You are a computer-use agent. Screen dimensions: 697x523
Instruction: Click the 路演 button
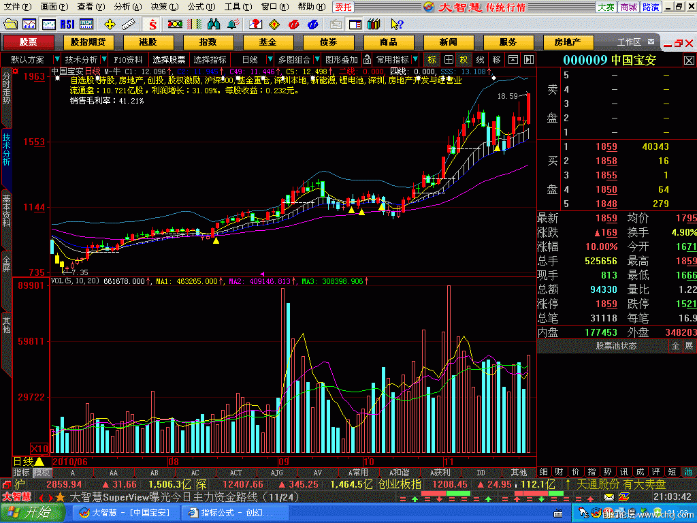[651, 7]
